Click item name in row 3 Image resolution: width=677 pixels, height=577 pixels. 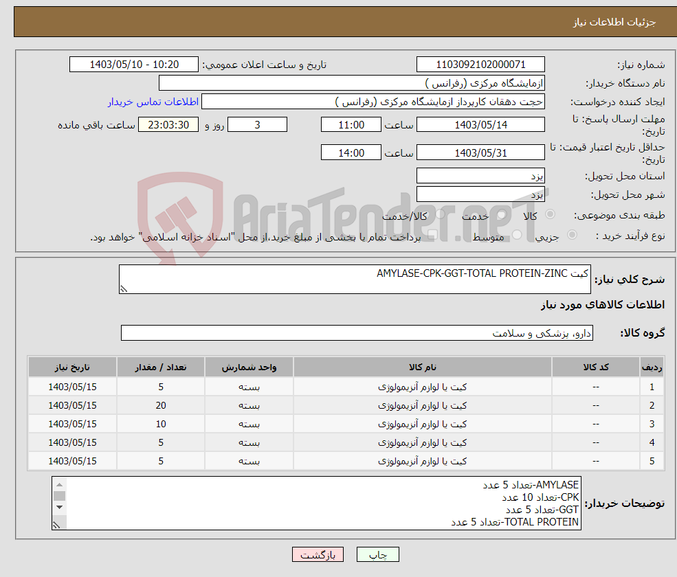click(422, 424)
